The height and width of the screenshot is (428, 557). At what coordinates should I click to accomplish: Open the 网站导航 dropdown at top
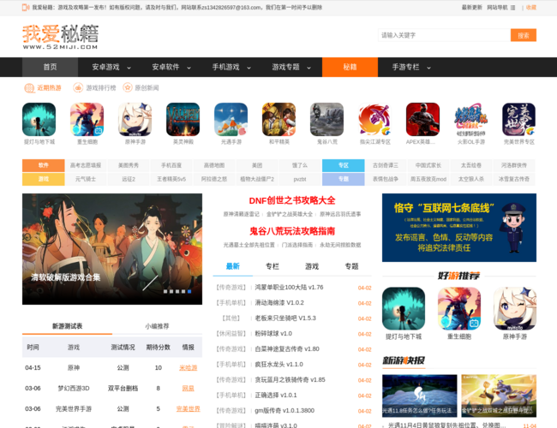coord(500,7)
